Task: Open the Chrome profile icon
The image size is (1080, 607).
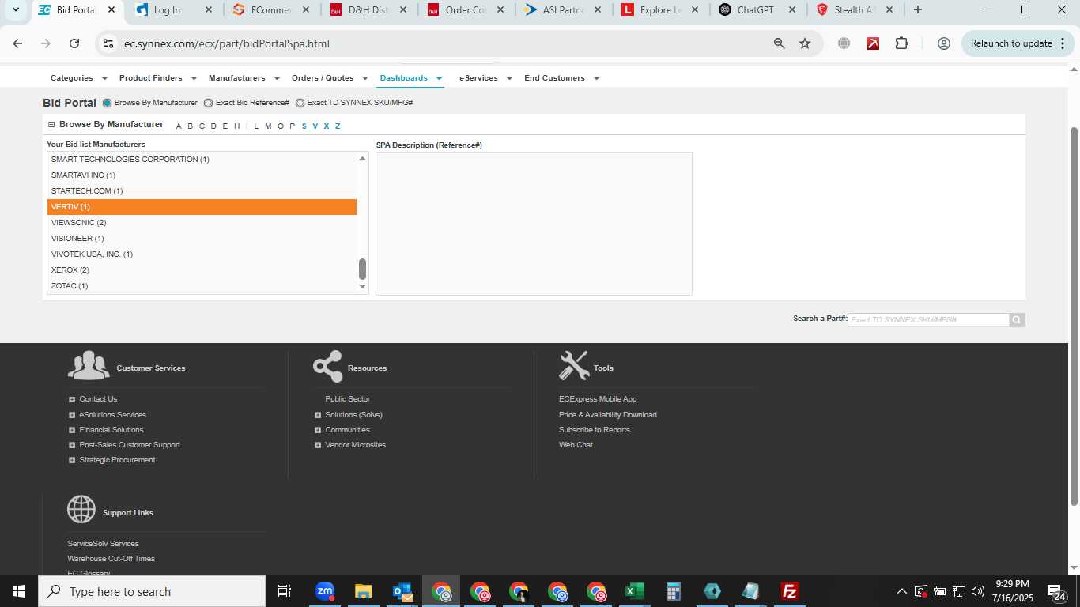Action: 943,43
